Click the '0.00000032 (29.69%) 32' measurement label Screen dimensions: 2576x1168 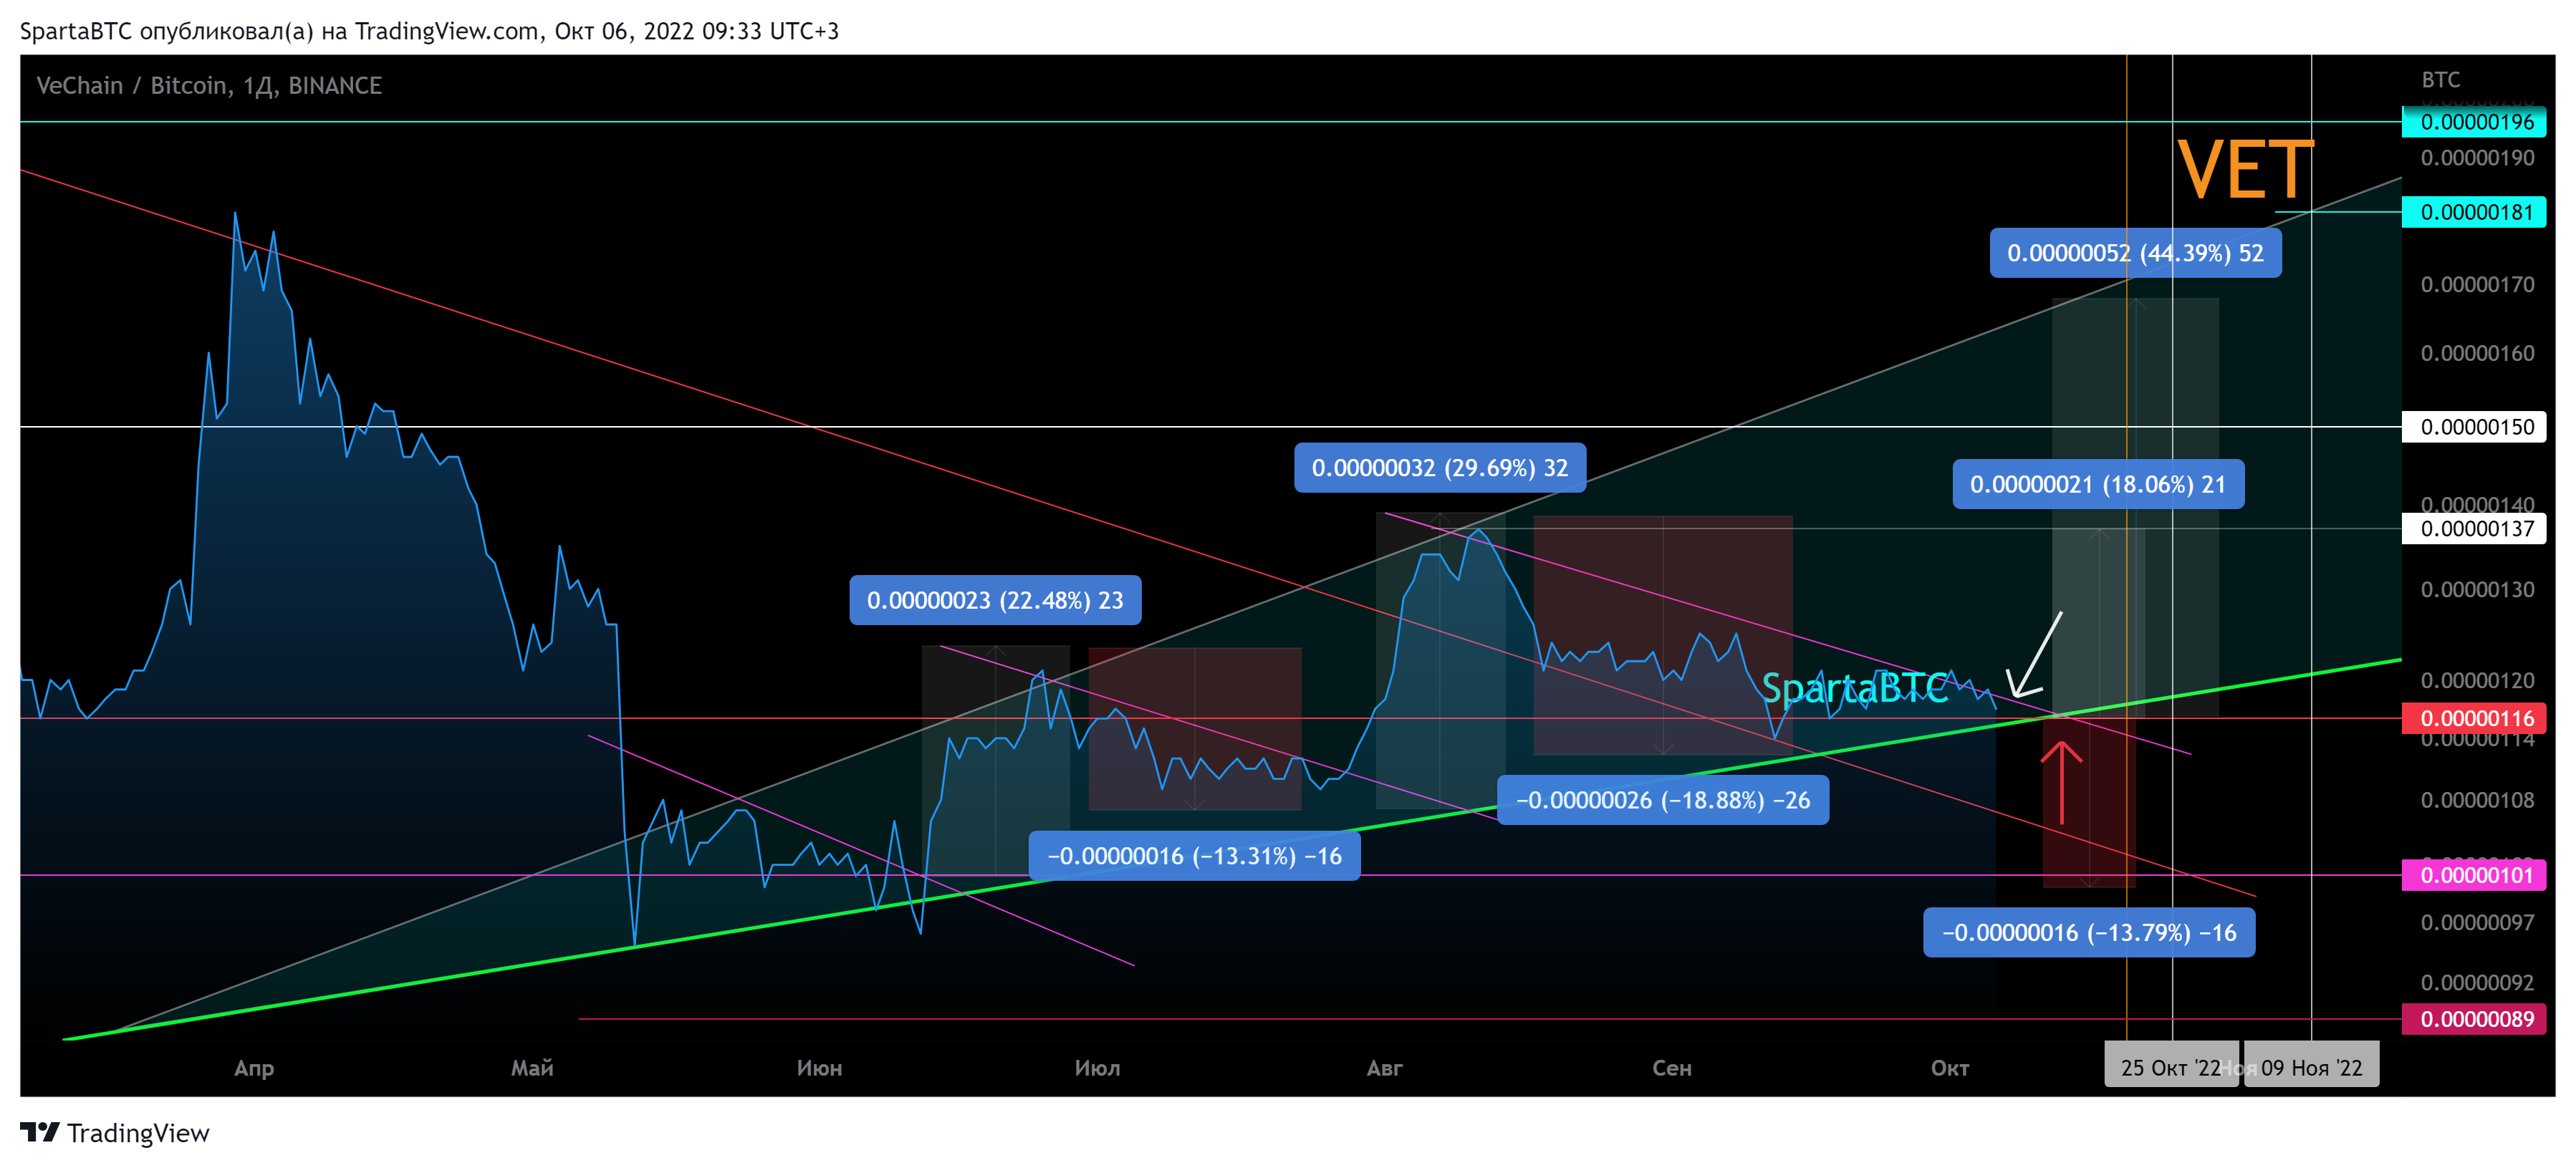[x=1440, y=468]
